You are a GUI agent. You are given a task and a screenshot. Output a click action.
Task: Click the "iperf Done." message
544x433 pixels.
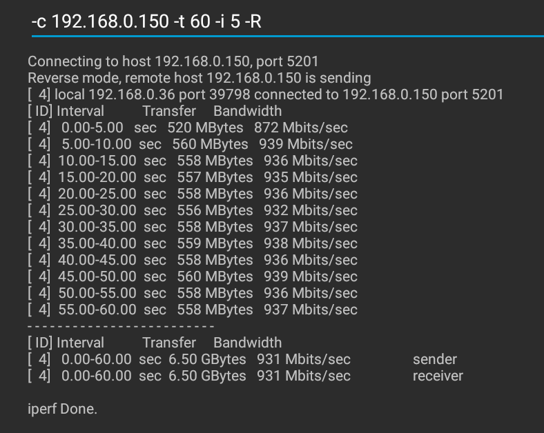point(63,409)
